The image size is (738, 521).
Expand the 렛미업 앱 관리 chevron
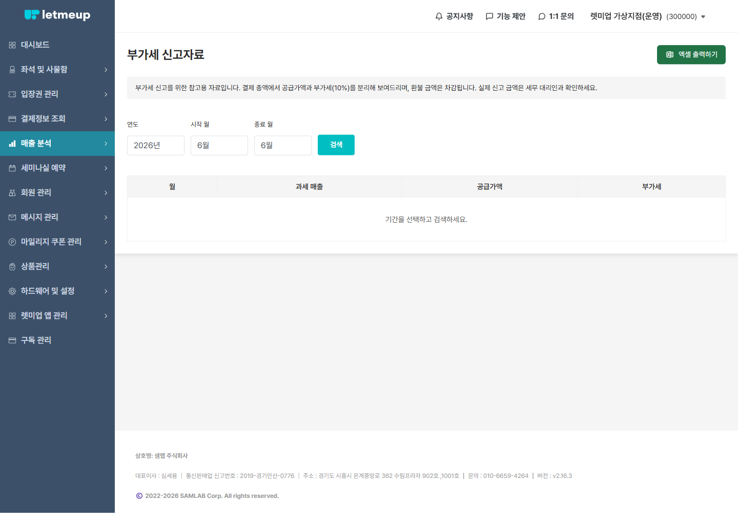(x=106, y=316)
